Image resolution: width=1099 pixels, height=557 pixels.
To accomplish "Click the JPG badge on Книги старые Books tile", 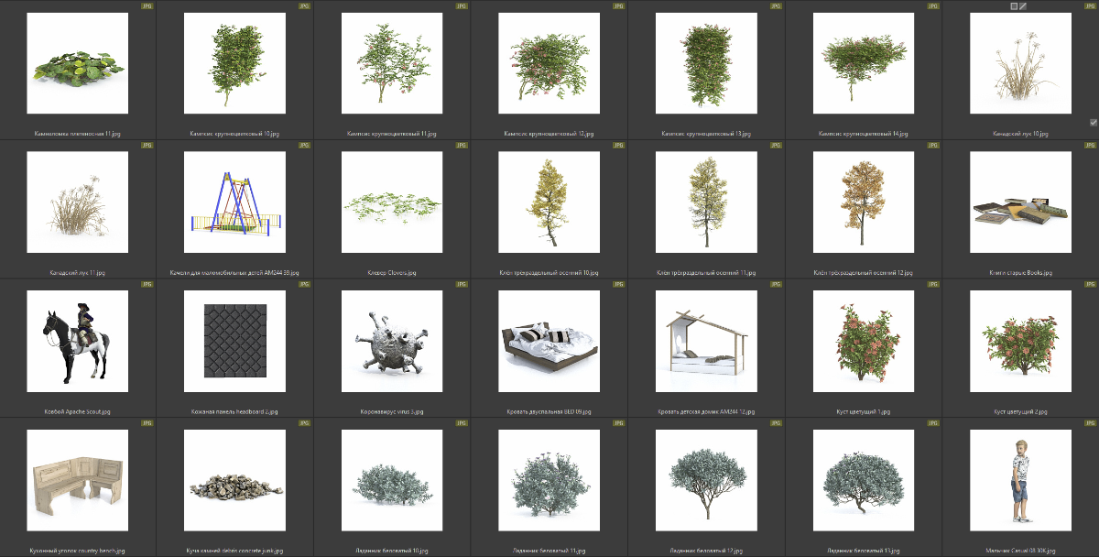I will pyautogui.click(x=1090, y=145).
